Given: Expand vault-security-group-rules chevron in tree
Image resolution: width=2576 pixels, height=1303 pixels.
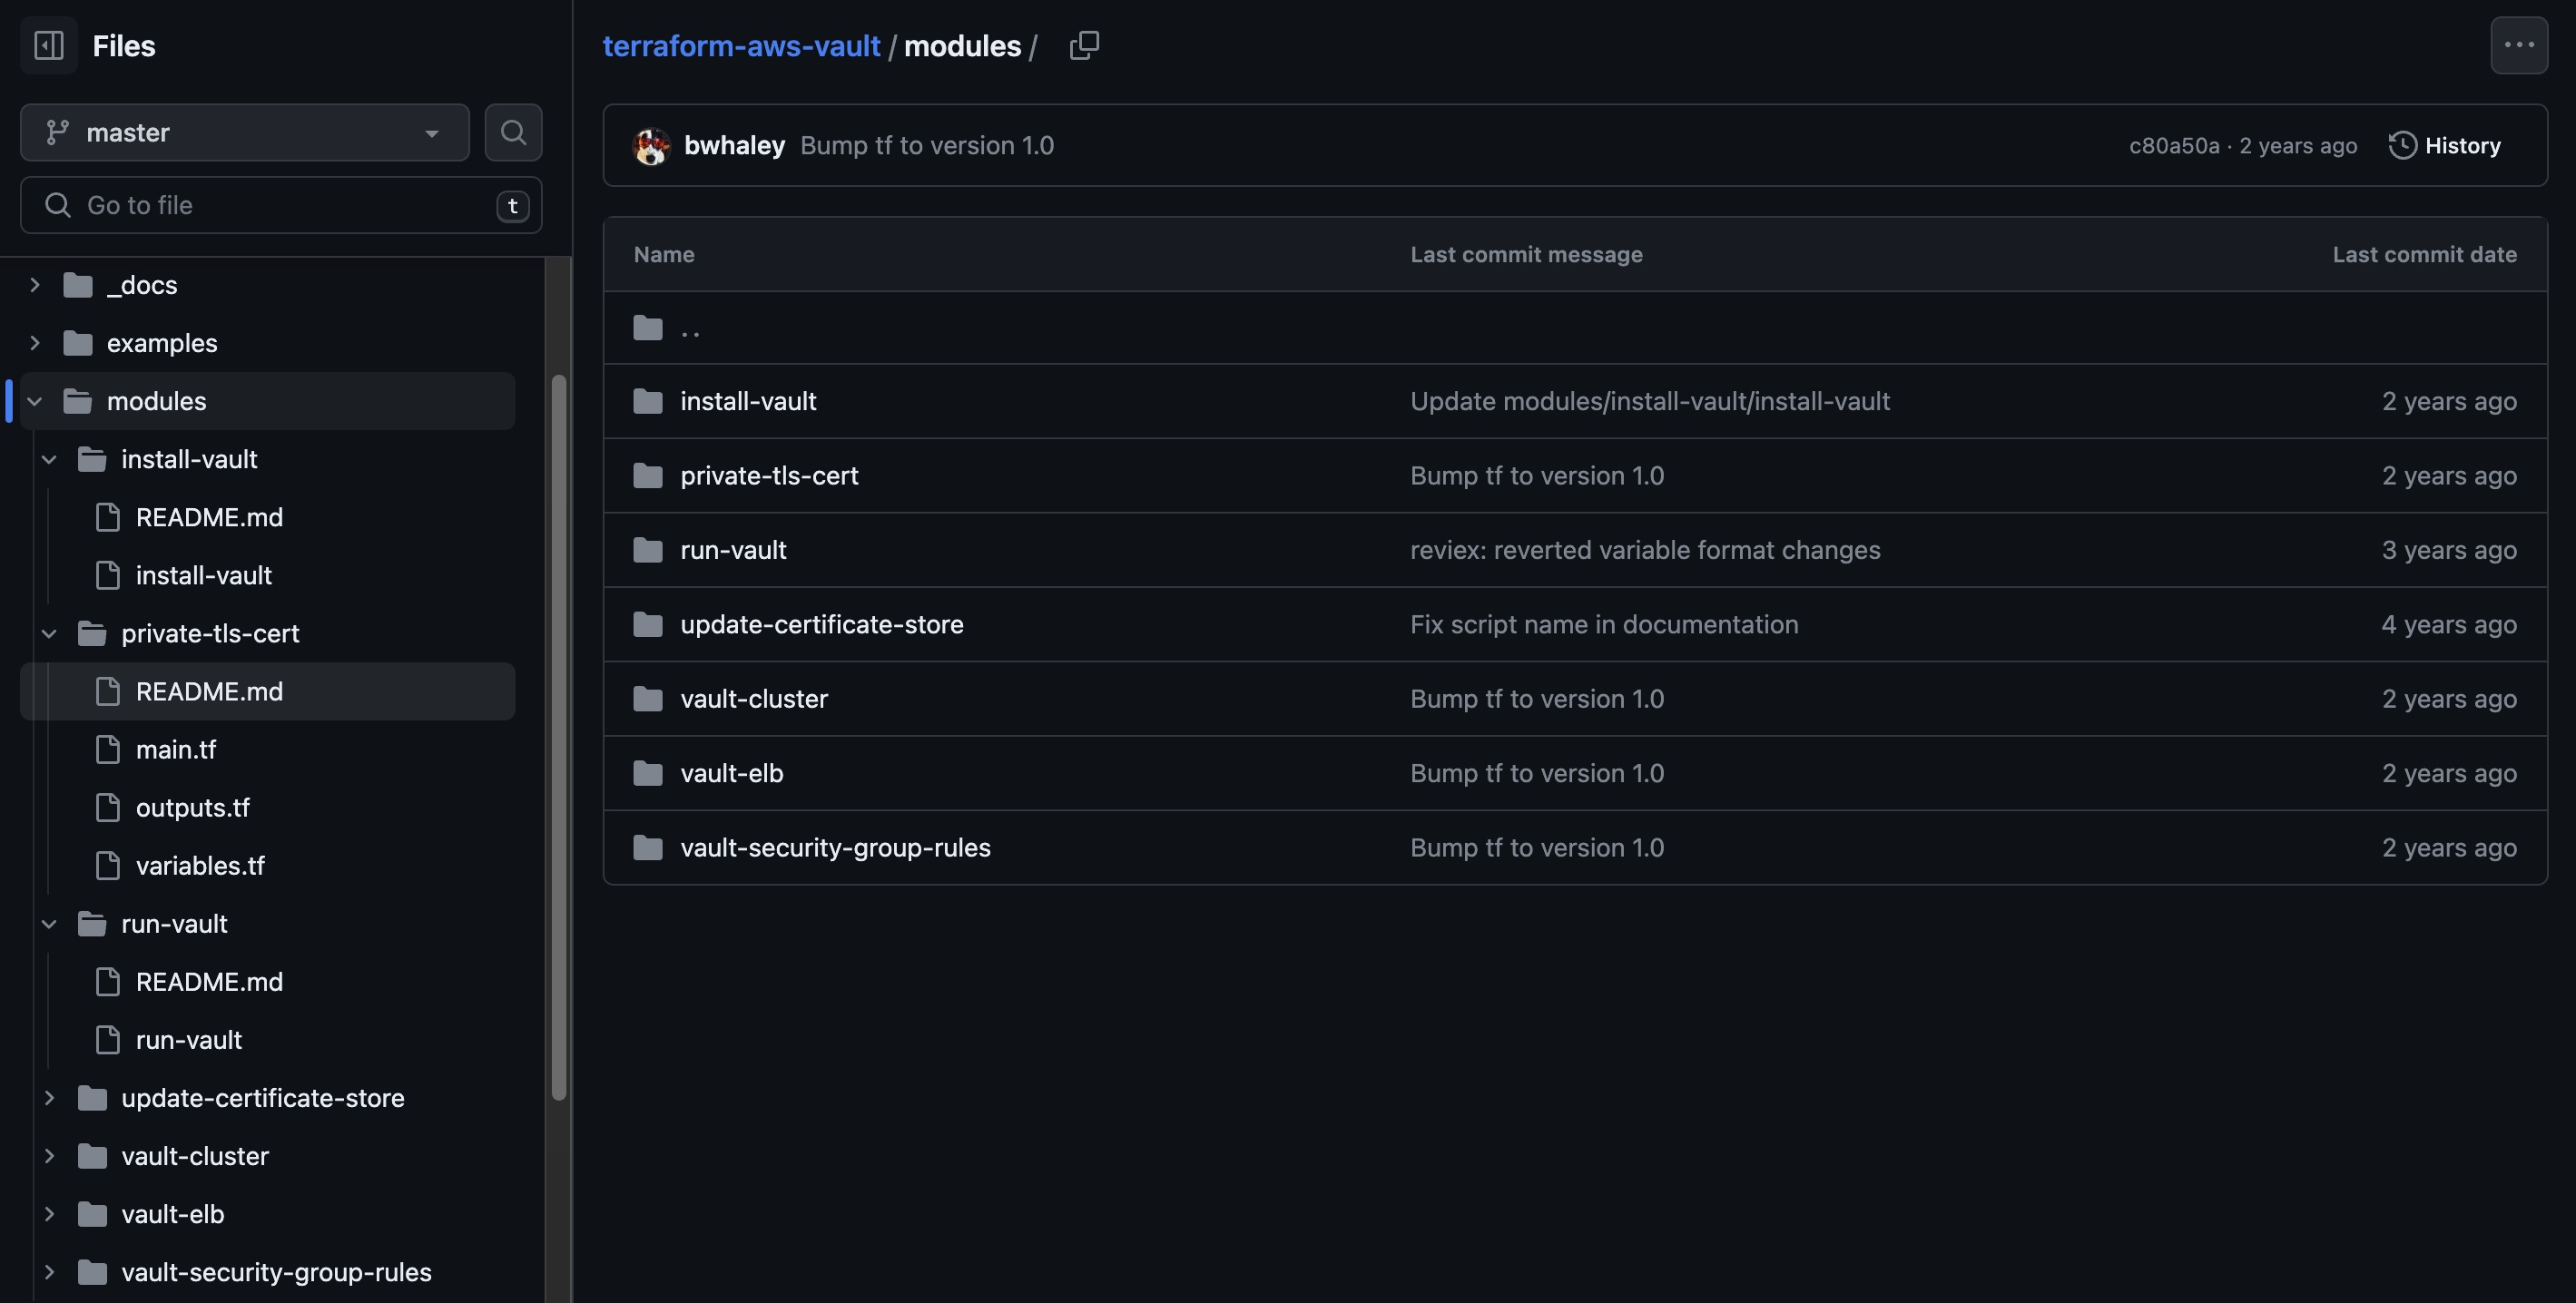Looking at the screenshot, I should (x=49, y=1272).
